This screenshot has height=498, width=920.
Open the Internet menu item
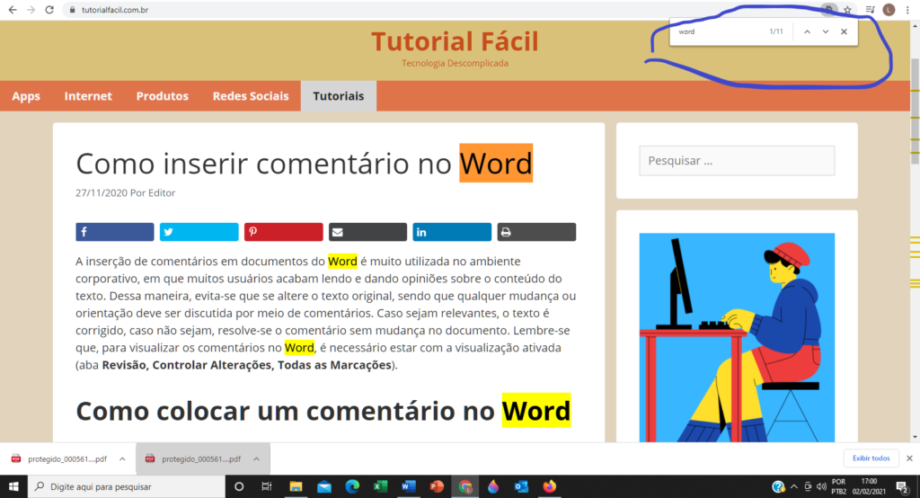[88, 95]
